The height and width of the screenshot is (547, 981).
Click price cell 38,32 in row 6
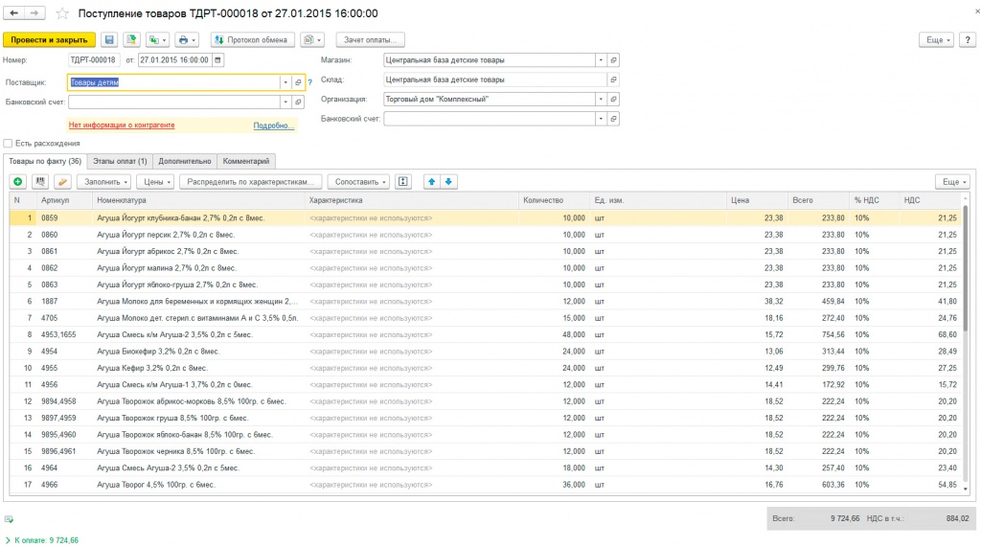pyautogui.click(x=757, y=301)
